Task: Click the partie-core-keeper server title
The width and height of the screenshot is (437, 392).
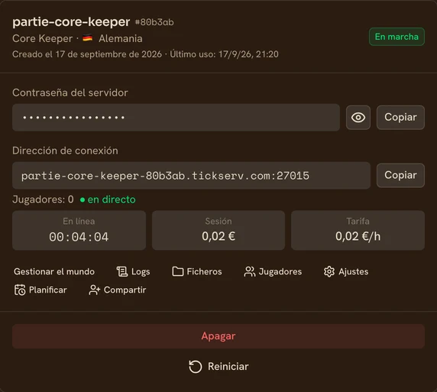Action: point(71,21)
